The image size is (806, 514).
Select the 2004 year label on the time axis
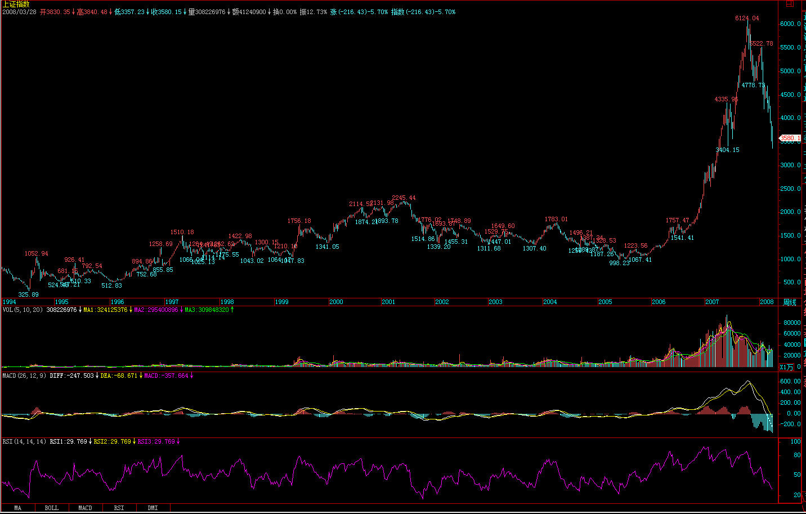click(x=550, y=302)
